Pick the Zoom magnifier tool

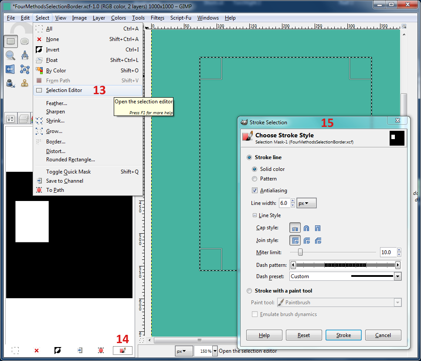[x=10, y=55]
